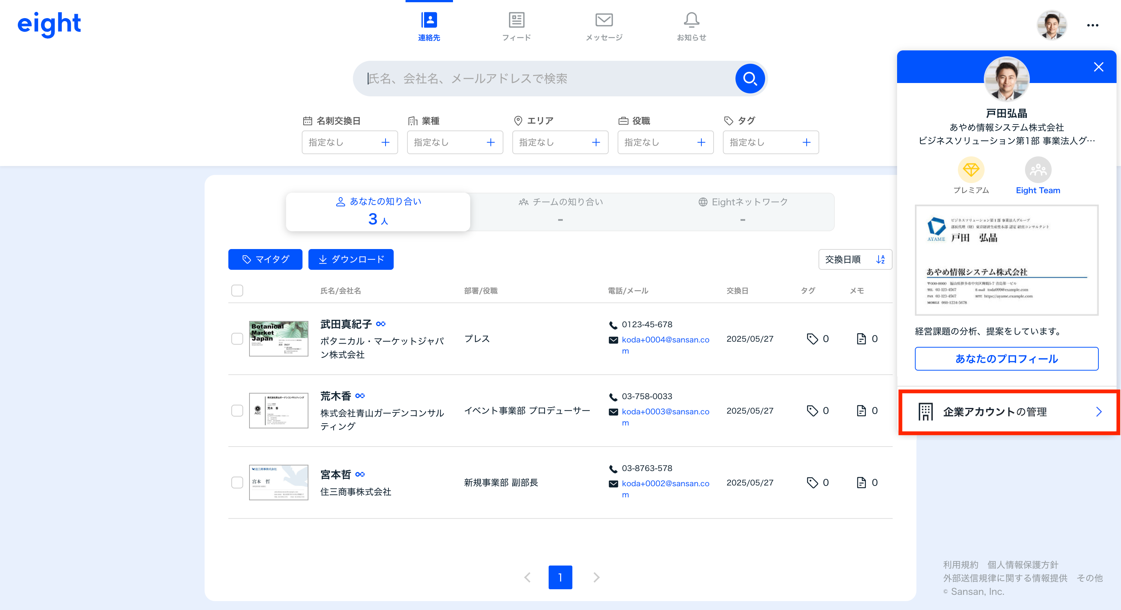This screenshot has height=610, width=1121.
Task: Click your profile avatar in the header
Action: pos(1052,25)
